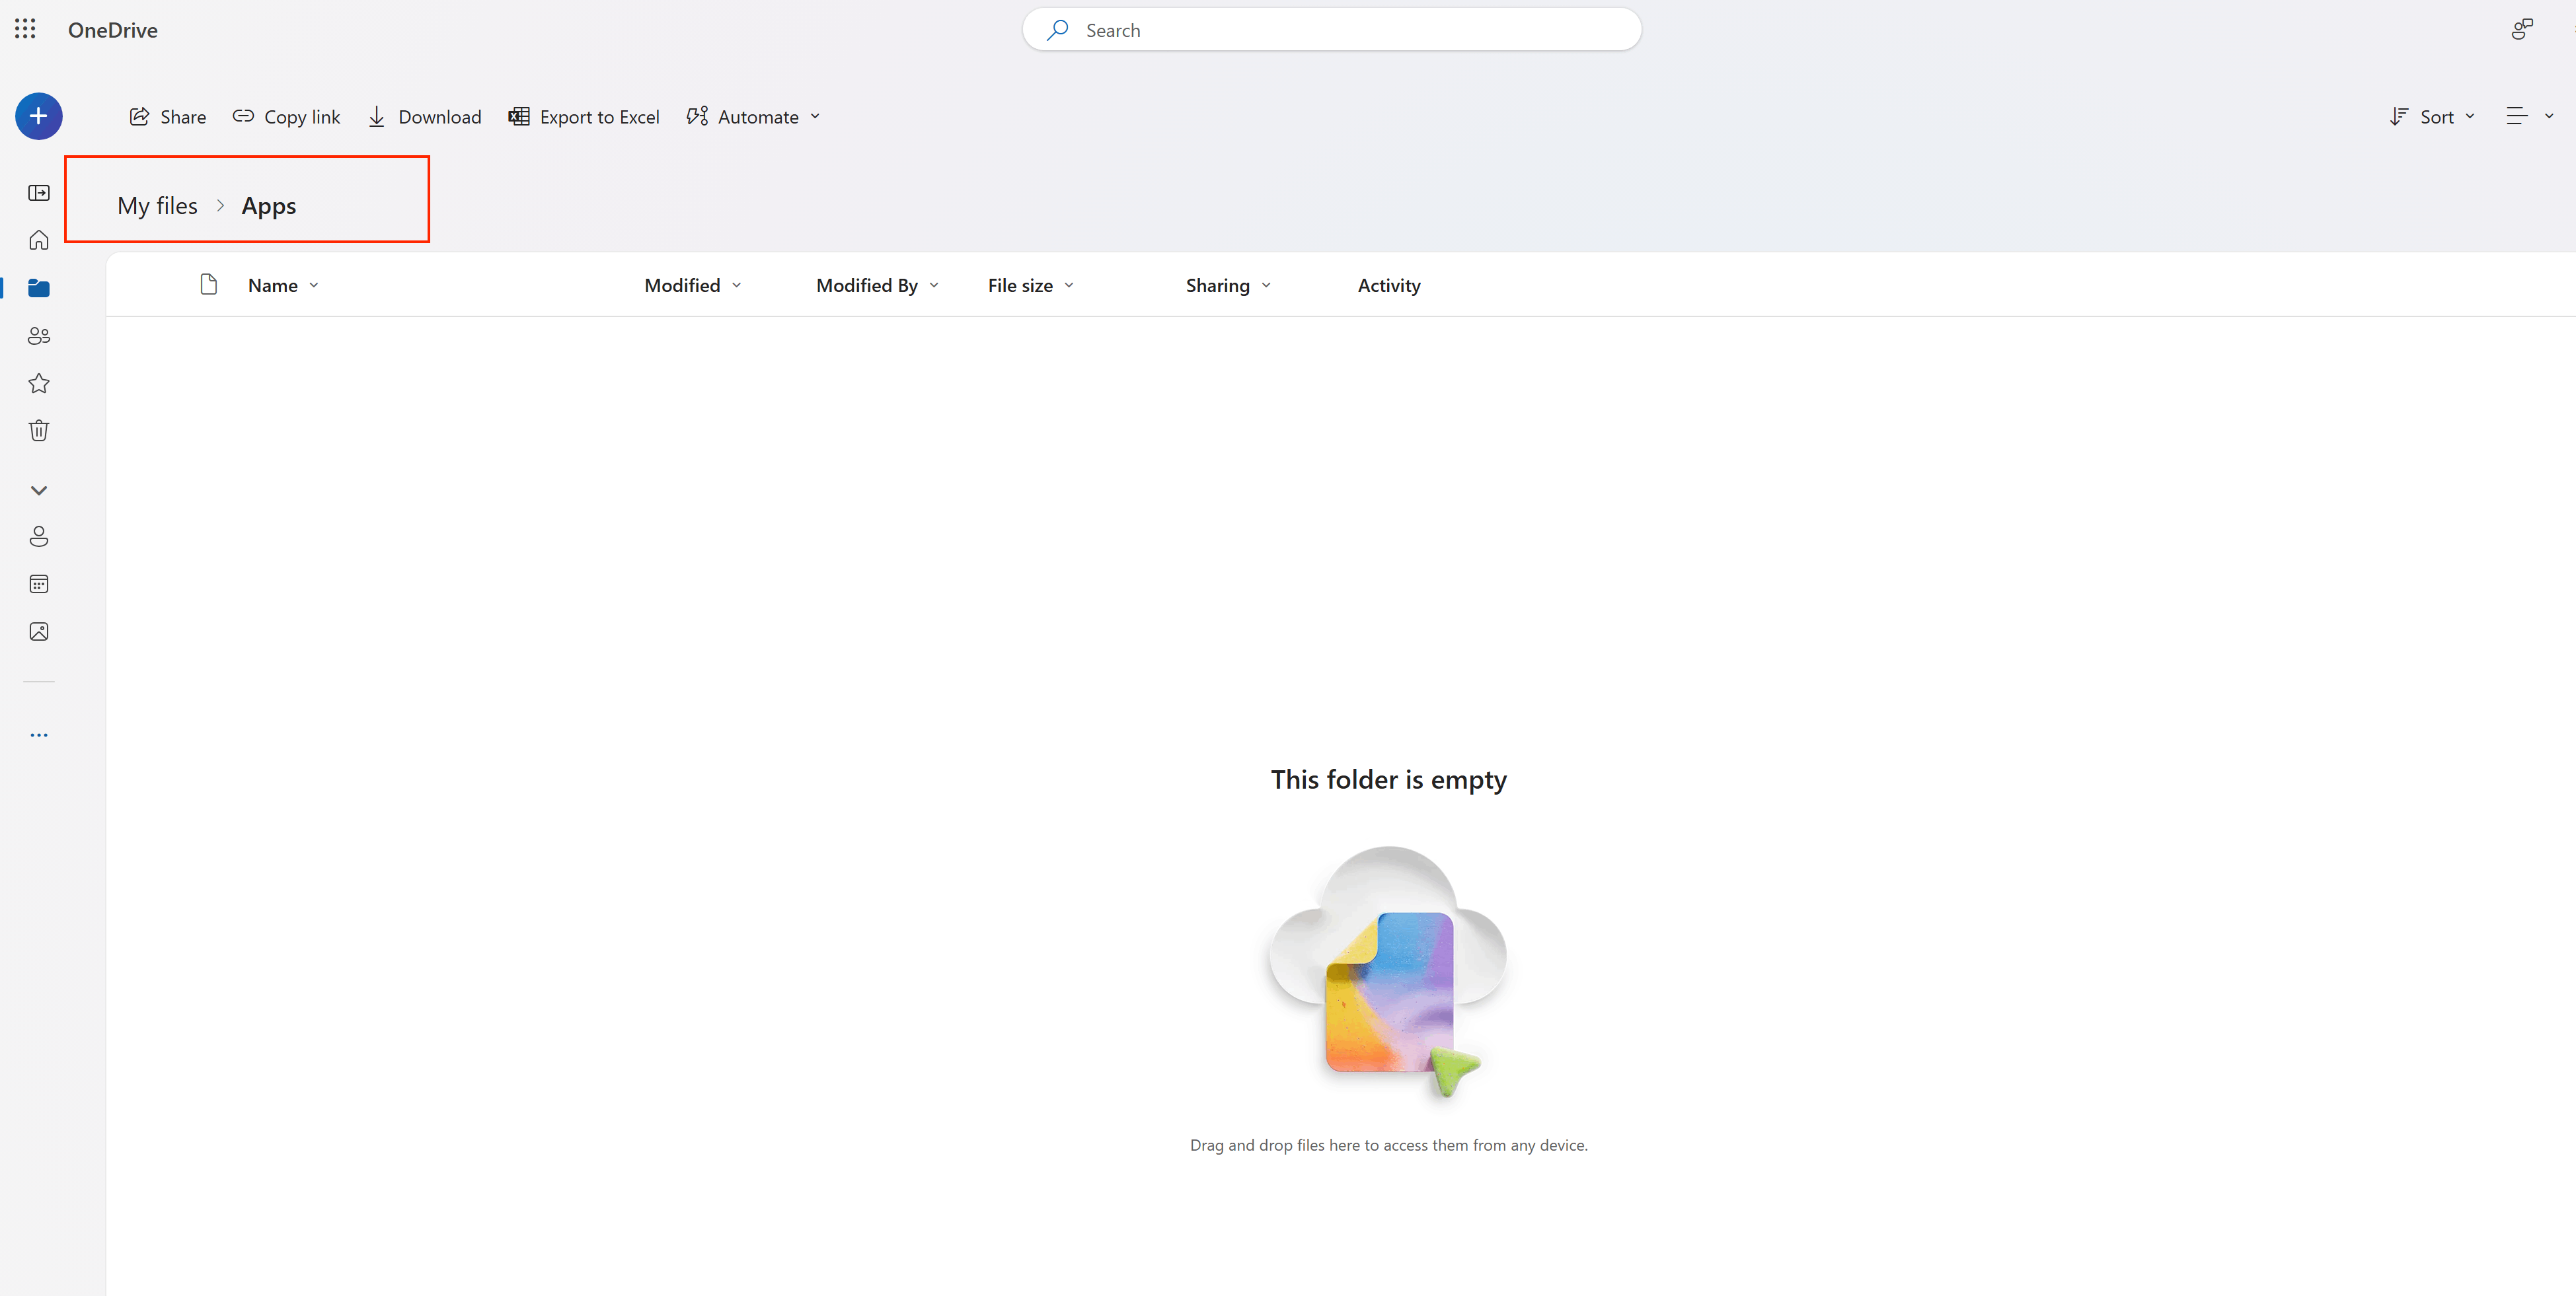
Task: Open the app launcher waffle icon
Action: coord(26,29)
